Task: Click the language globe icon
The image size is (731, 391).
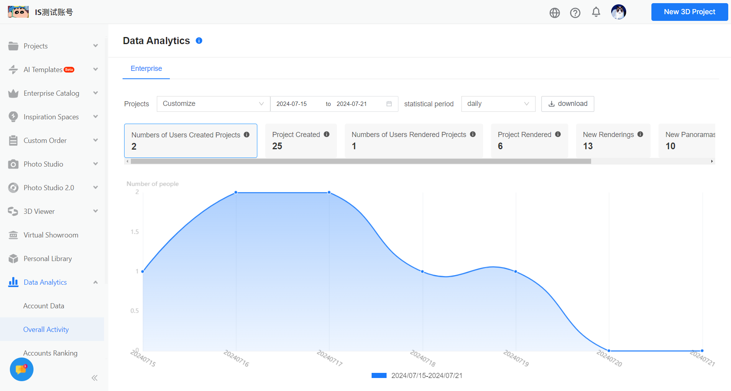Action: (x=554, y=13)
